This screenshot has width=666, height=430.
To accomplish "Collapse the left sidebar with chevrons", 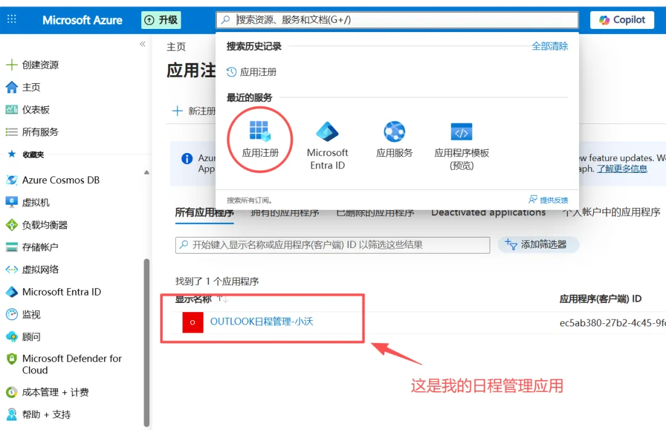I will coord(142,44).
